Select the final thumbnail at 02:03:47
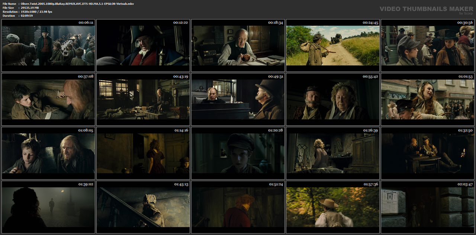The height and width of the screenshot is (235, 476). (x=428, y=207)
